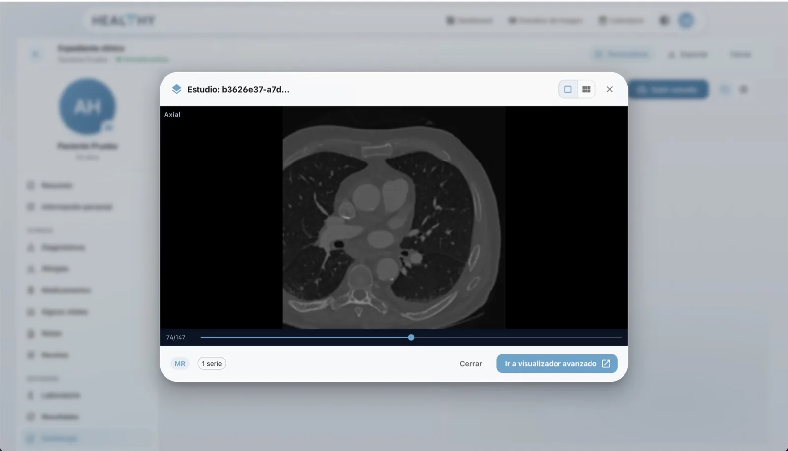This screenshot has height=451, width=788.
Task: Switch to single-image view mode
Action: point(568,89)
